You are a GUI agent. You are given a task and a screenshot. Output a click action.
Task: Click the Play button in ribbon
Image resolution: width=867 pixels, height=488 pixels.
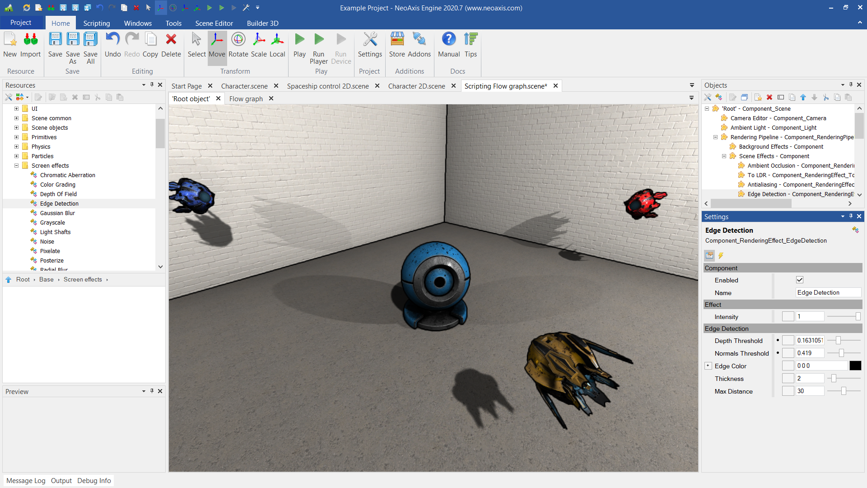[x=299, y=44]
